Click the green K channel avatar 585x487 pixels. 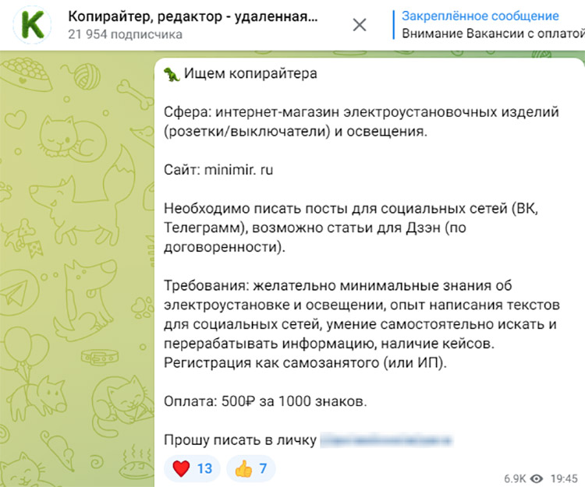[x=33, y=24]
